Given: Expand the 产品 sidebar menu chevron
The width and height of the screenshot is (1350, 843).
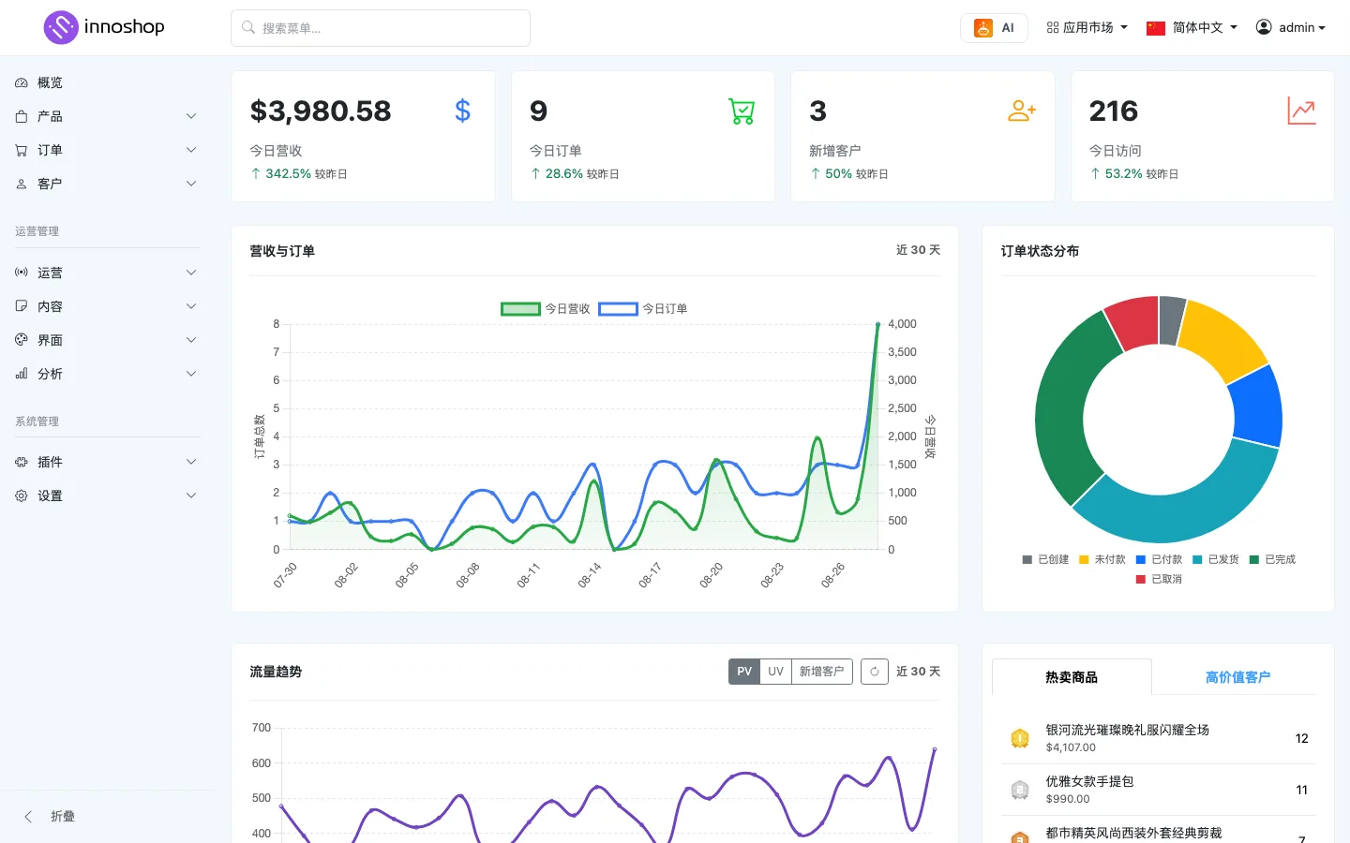Looking at the screenshot, I should pos(191,116).
